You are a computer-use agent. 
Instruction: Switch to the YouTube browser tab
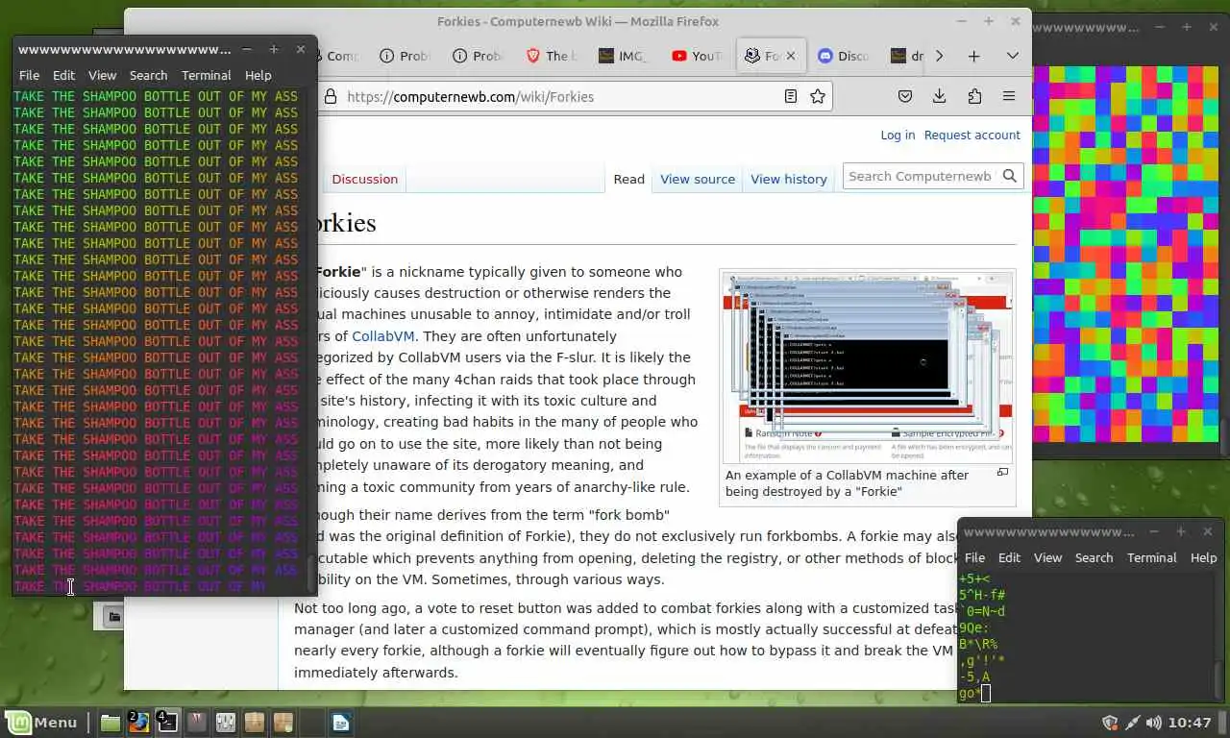[x=696, y=56]
